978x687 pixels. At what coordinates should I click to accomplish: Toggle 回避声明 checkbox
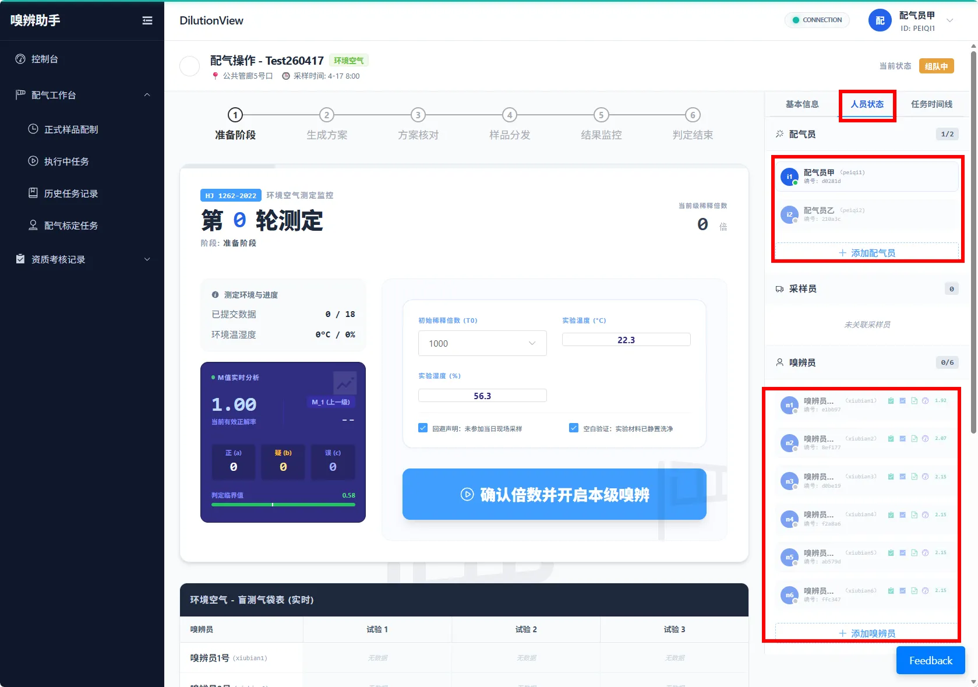point(423,428)
